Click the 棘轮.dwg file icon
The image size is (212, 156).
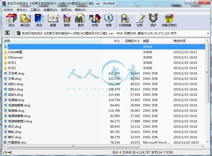coord(6,132)
